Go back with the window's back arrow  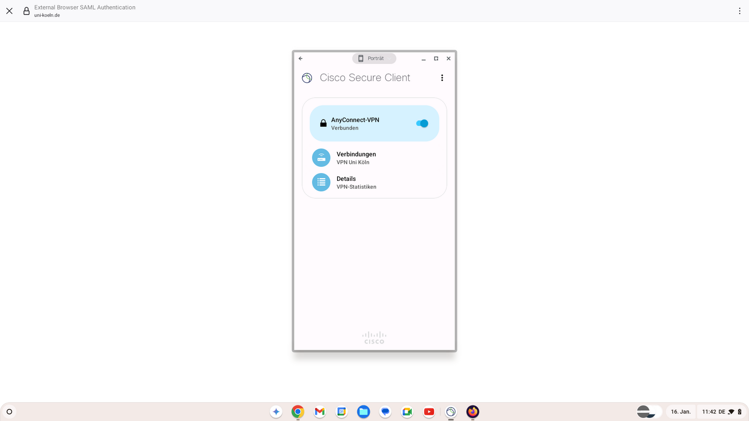pyautogui.click(x=301, y=59)
